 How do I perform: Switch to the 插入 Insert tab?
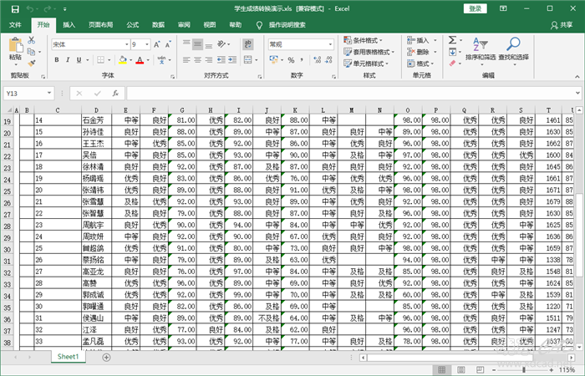coord(69,25)
